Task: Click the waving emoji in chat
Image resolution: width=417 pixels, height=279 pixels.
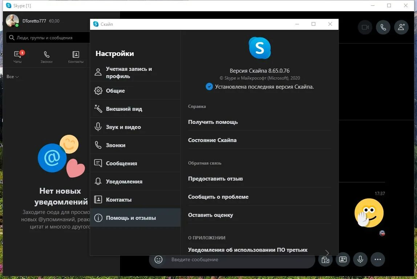Action: (369, 213)
